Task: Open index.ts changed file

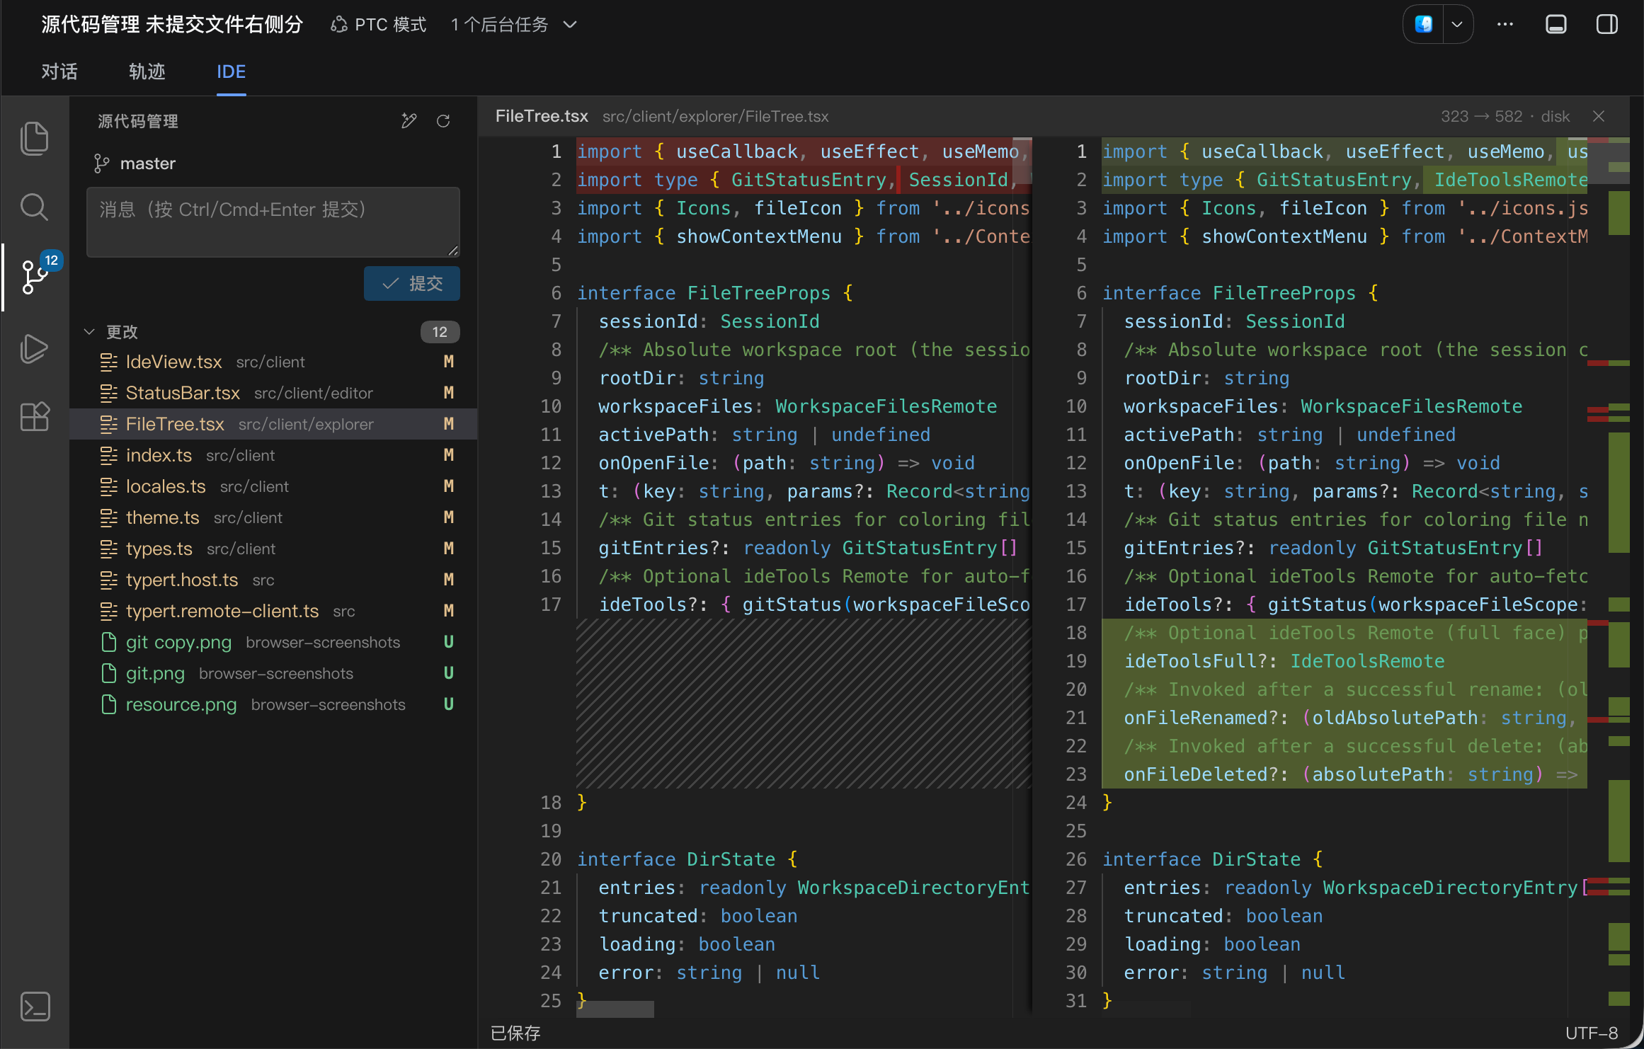Action: point(273,455)
